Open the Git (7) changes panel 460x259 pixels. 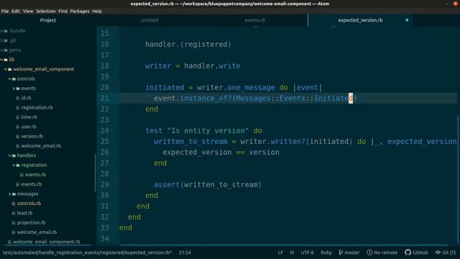click(x=446, y=253)
